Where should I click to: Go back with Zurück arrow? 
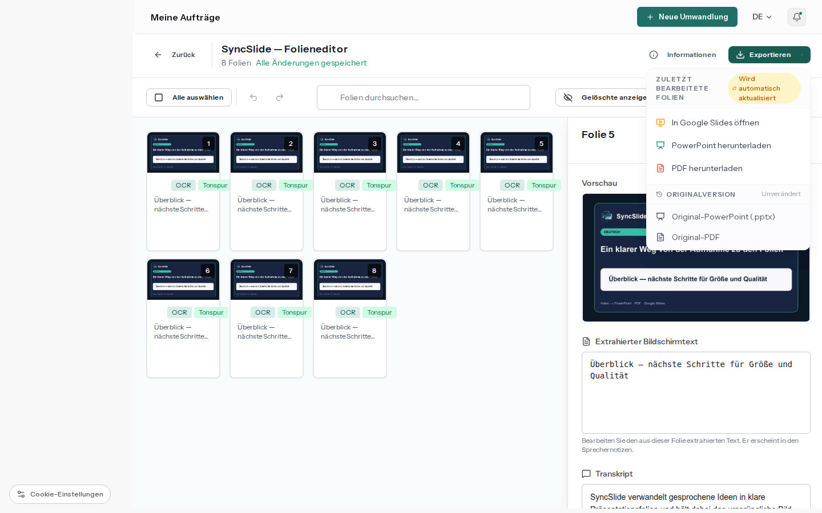(x=158, y=55)
